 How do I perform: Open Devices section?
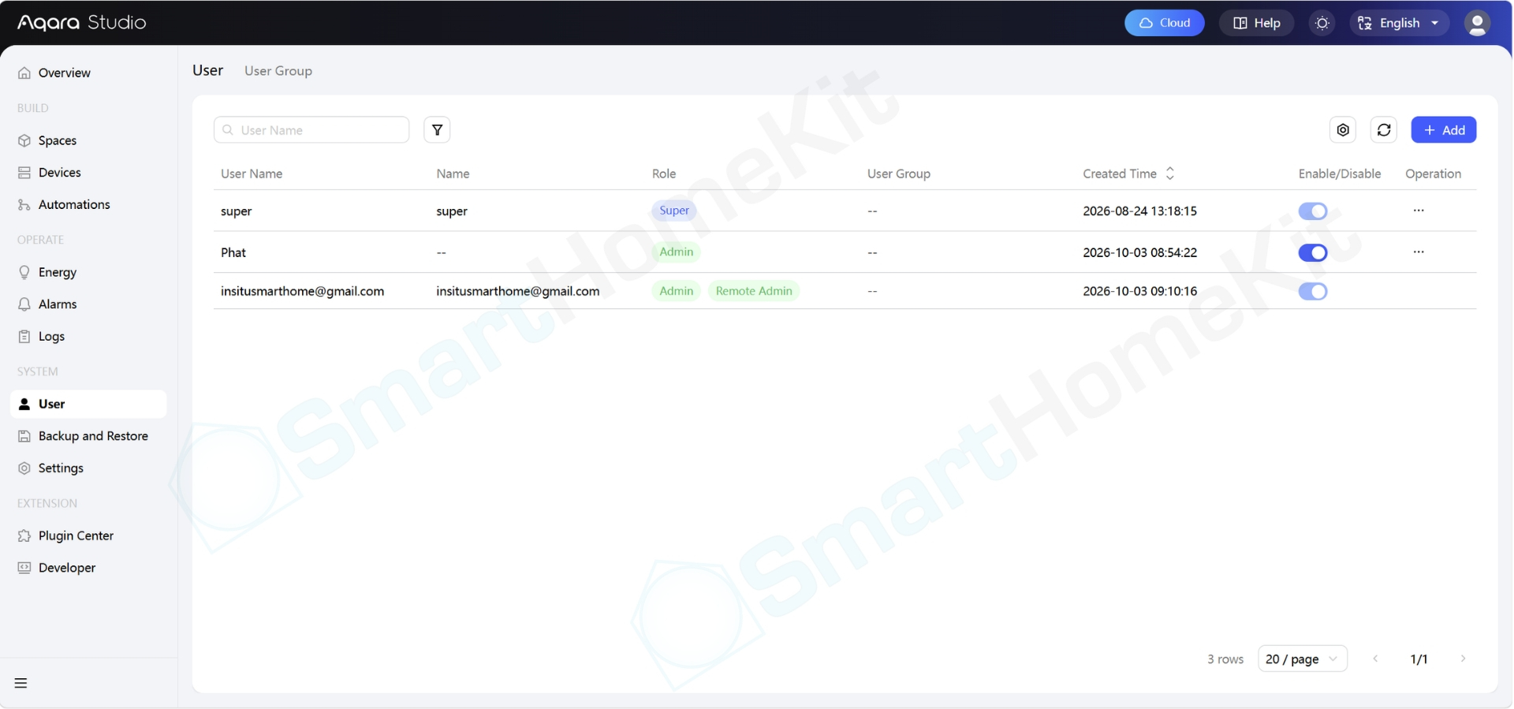pos(88,173)
